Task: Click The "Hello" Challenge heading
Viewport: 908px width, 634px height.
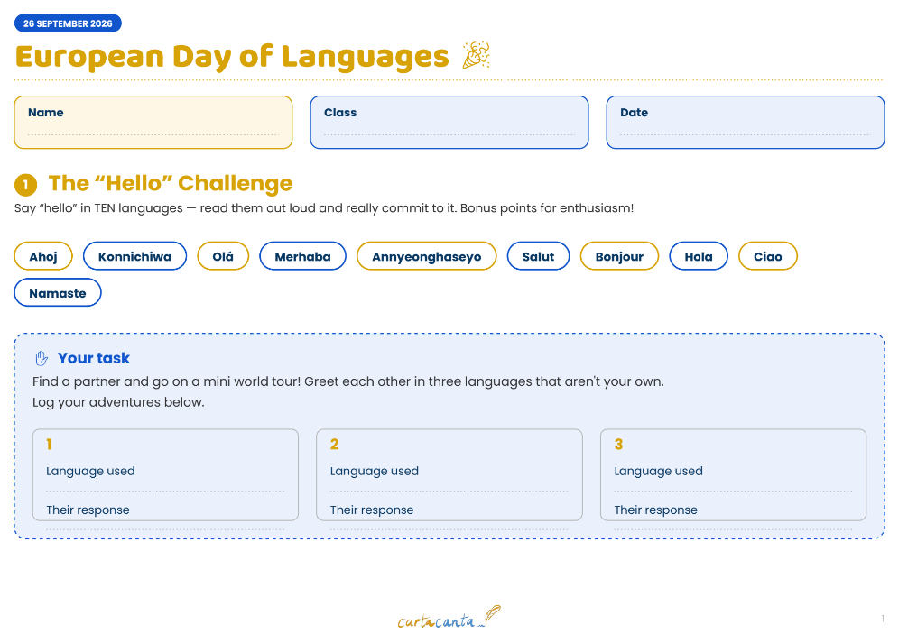Action: tap(171, 183)
